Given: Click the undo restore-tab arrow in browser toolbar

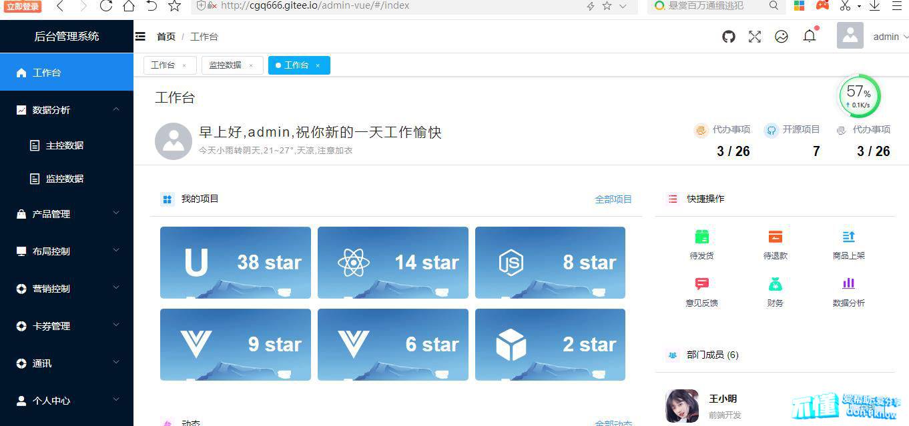Looking at the screenshot, I should (x=151, y=6).
